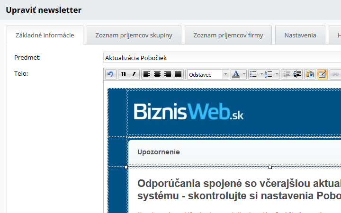Align text to the left
341x213 pixels.
tap(147, 74)
